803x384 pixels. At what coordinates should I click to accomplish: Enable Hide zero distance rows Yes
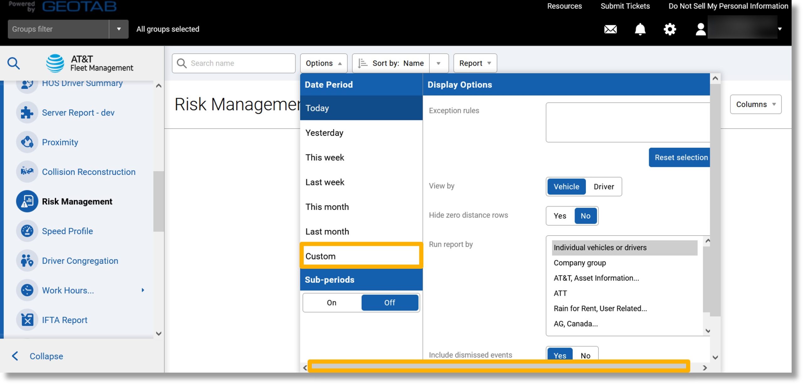[559, 215]
